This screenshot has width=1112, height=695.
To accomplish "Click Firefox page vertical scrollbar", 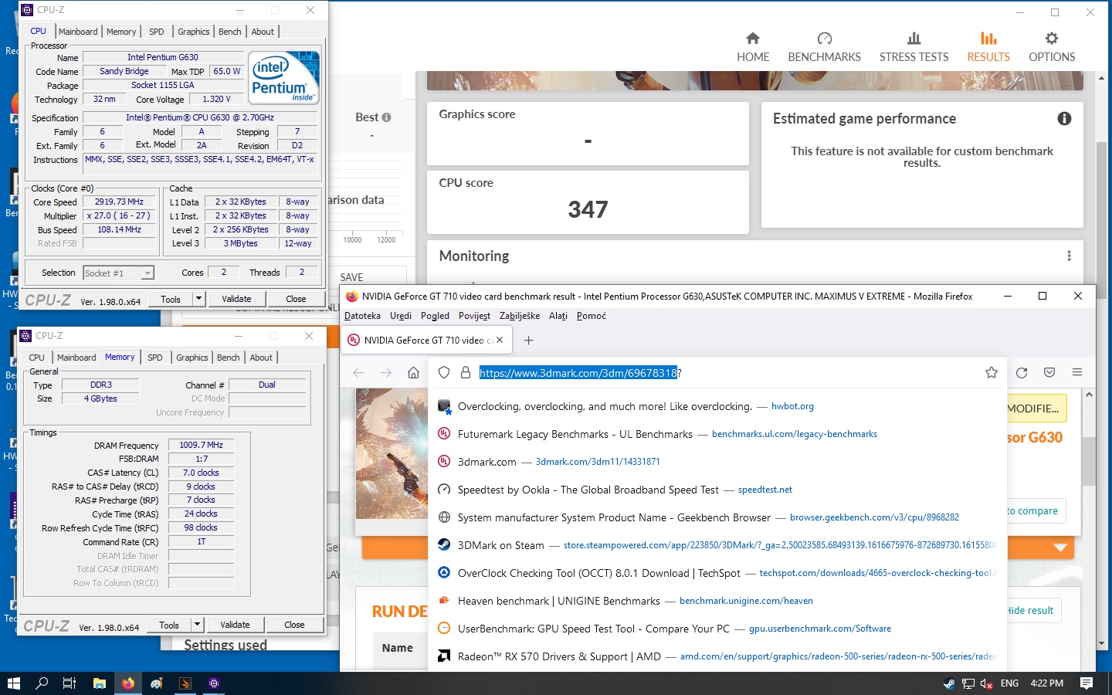I will tap(1089, 460).
